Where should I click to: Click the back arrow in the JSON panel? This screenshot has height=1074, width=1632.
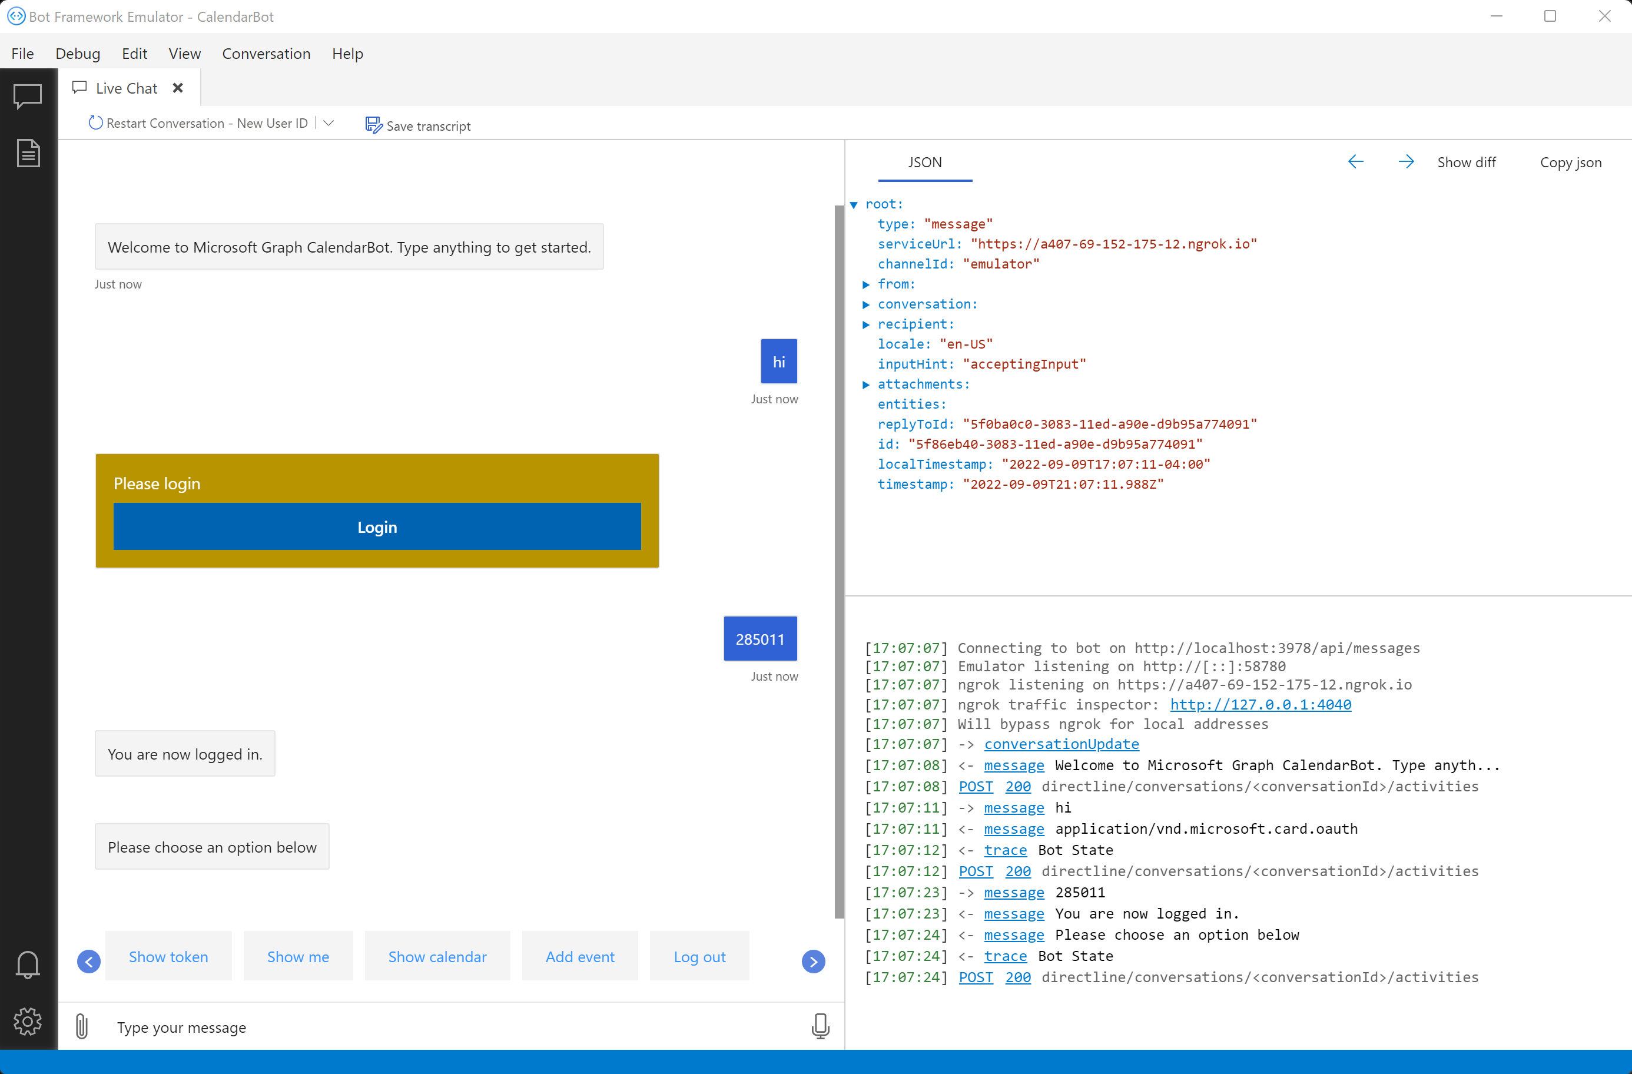[1356, 162]
